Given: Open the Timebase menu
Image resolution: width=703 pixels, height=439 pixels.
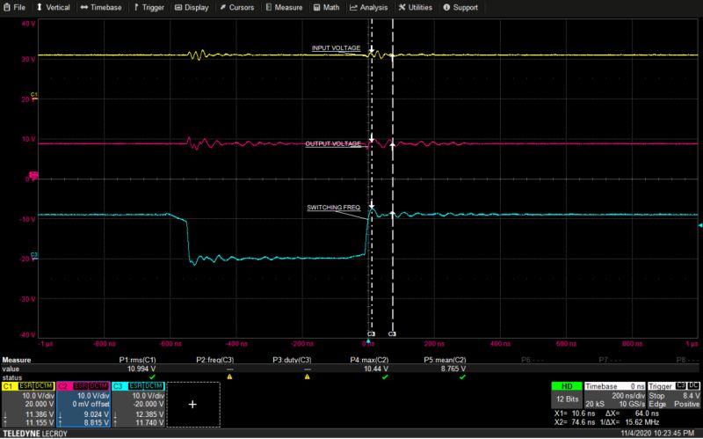Looking at the screenshot, I should 101,7.
